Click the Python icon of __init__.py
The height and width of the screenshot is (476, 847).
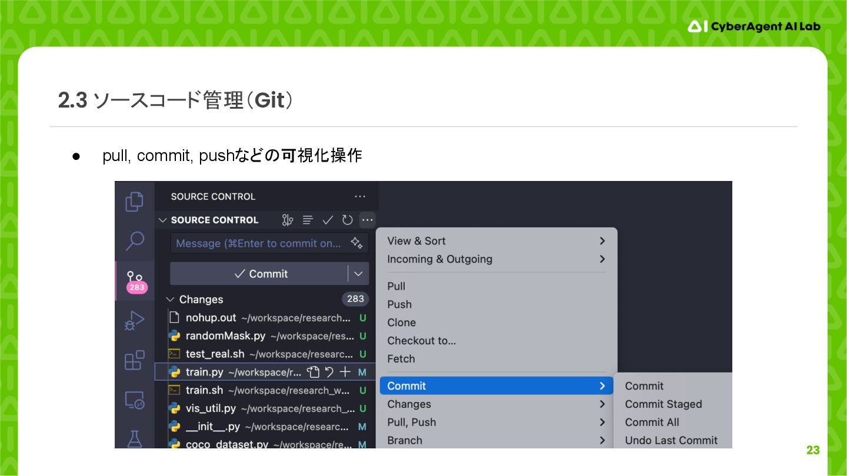tap(174, 427)
